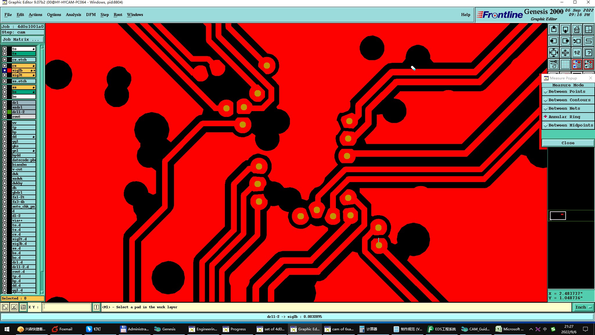The height and width of the screenshot is (335, 595).
Task: Click the zoom out arrows icon
Action: click(x=565, y=53)
